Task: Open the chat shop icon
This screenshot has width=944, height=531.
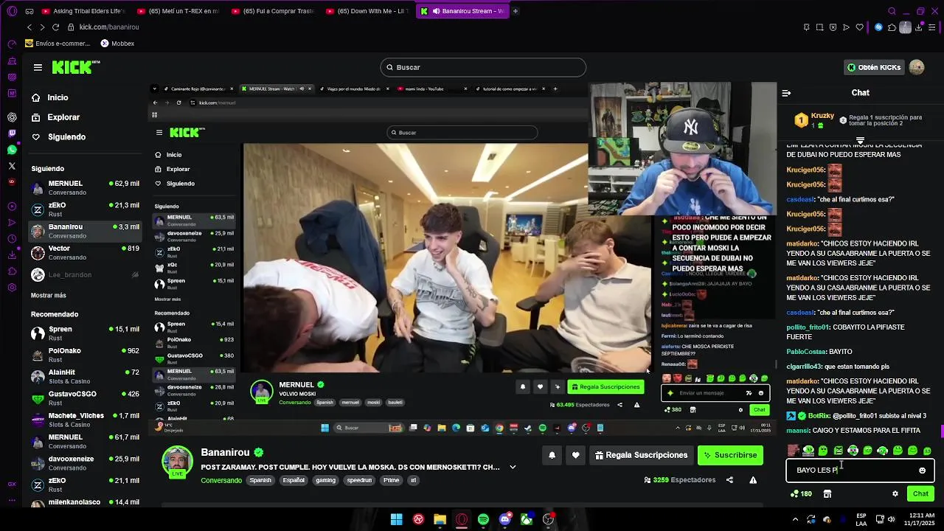Action: [x=827, y=494]
